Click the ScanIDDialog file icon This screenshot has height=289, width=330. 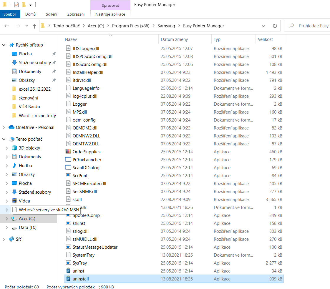click(x=68, y=167)
